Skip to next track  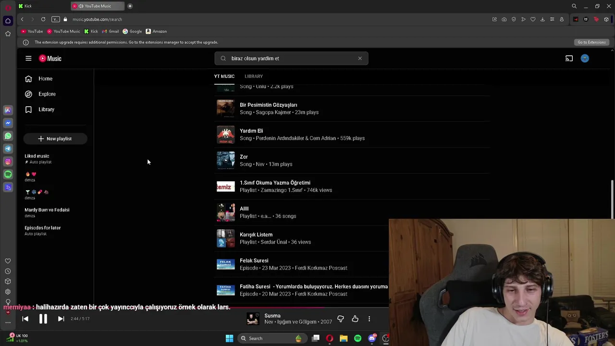(61, 319)
